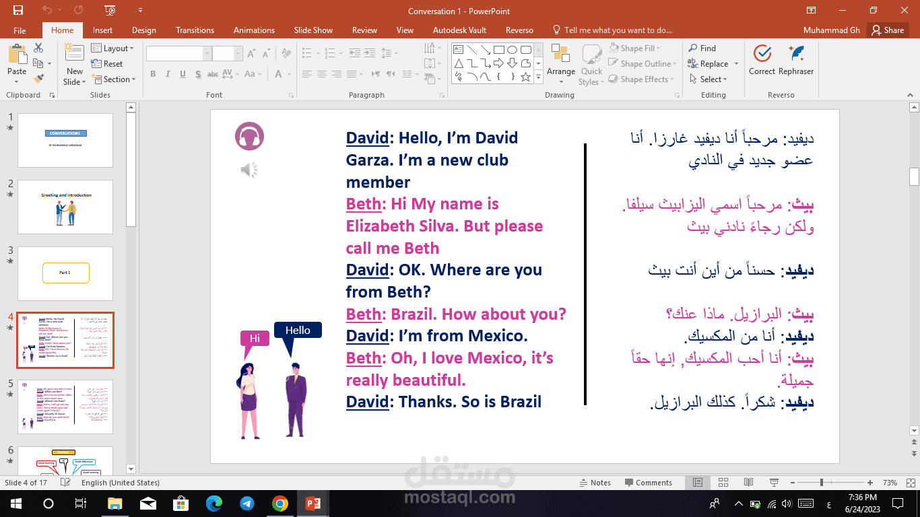Expand the shapes gallery More arrow
This screenshot has width=920, height=517.
coord(539,77)
